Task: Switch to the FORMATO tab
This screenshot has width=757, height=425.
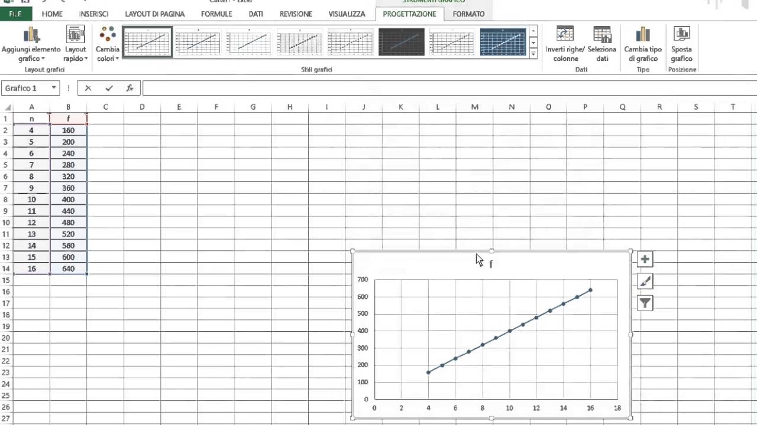Action: point(468,14)
